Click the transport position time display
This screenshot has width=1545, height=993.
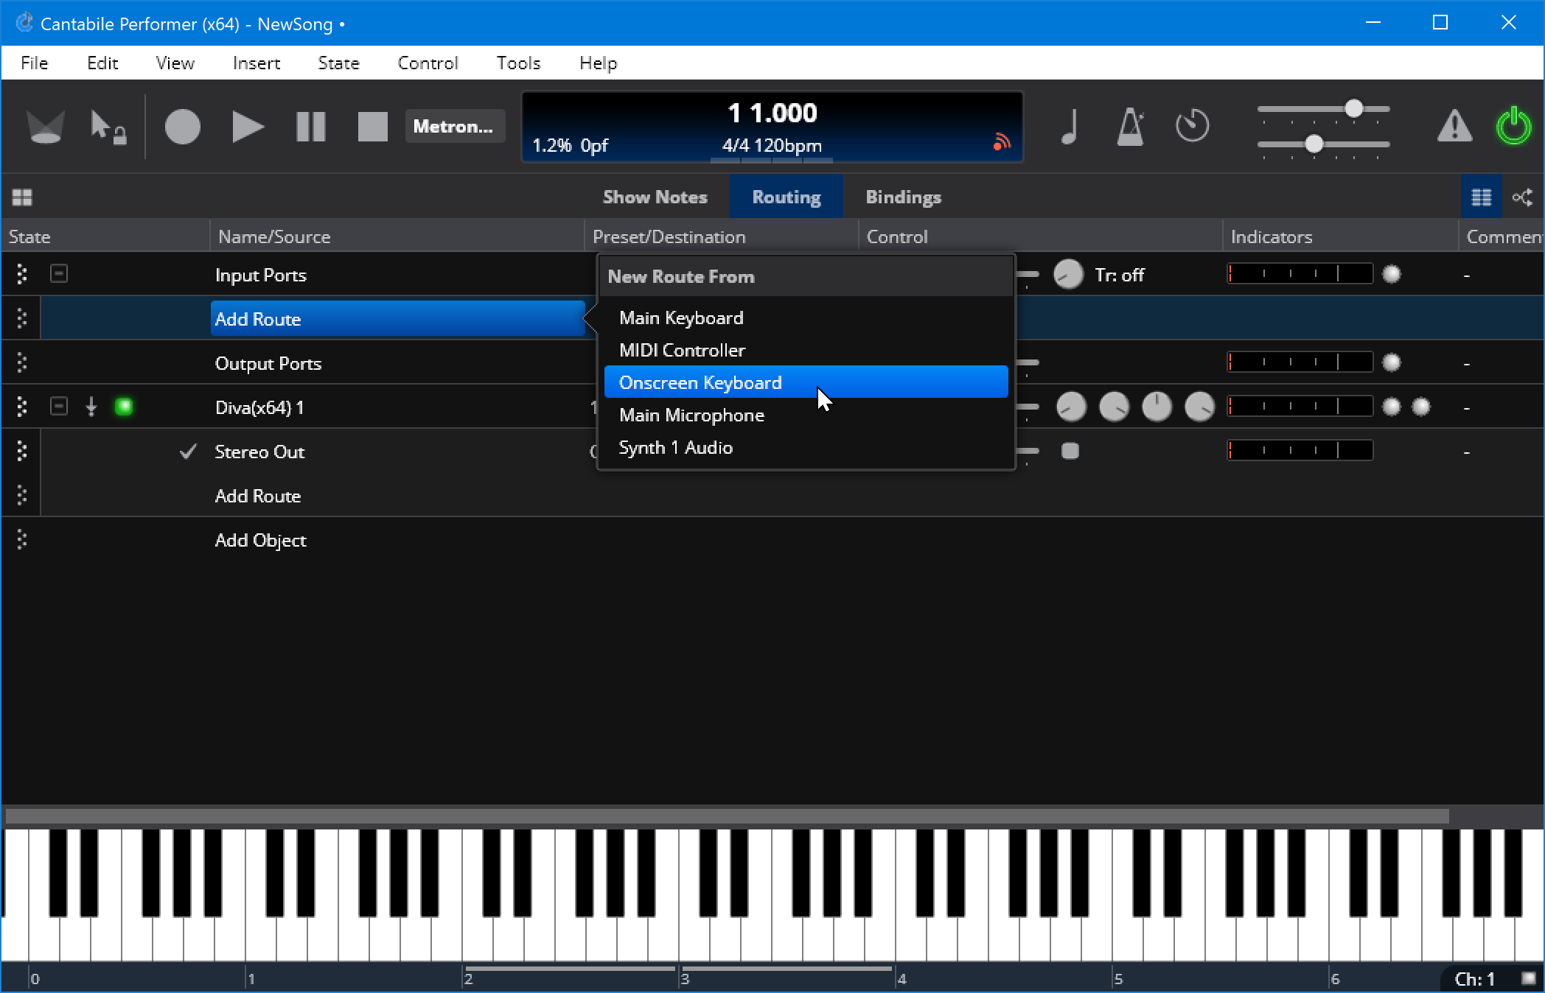click(772, 113)
